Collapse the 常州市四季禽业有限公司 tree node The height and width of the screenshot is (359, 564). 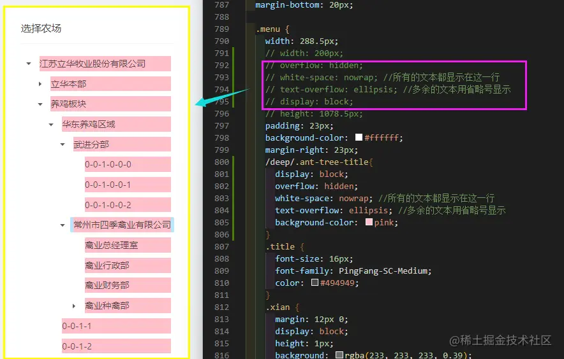(63, 225)
